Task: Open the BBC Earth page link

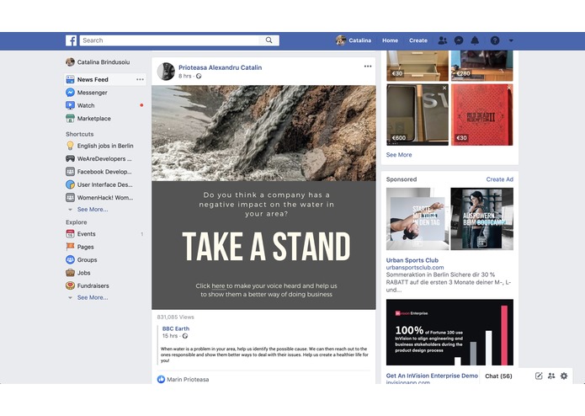Action: coord(176,328)
